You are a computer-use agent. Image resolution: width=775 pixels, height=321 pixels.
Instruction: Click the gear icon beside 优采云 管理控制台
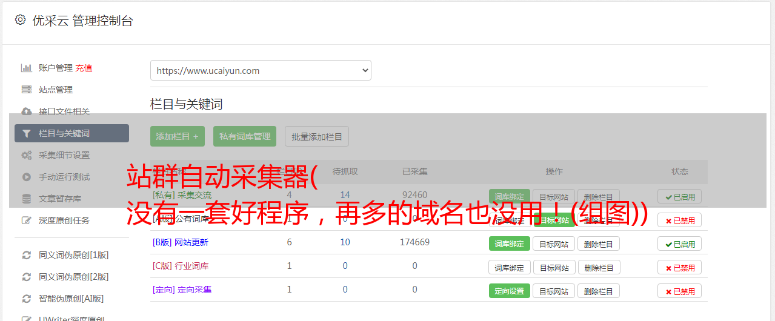(x=20, y=19)
